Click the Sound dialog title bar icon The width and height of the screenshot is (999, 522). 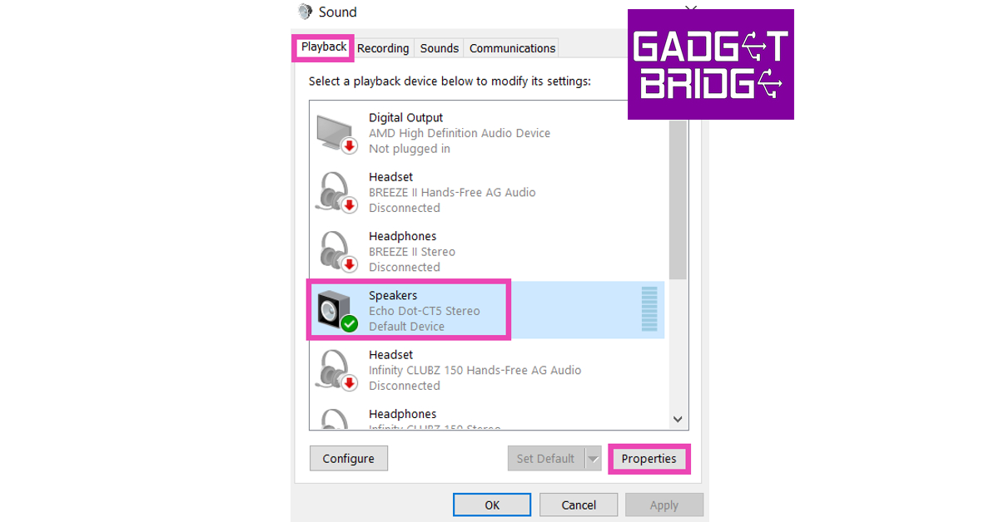[306, 12]
